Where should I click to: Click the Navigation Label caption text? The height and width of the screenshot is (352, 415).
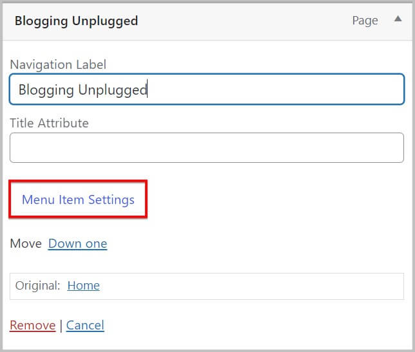click(58, 64)
